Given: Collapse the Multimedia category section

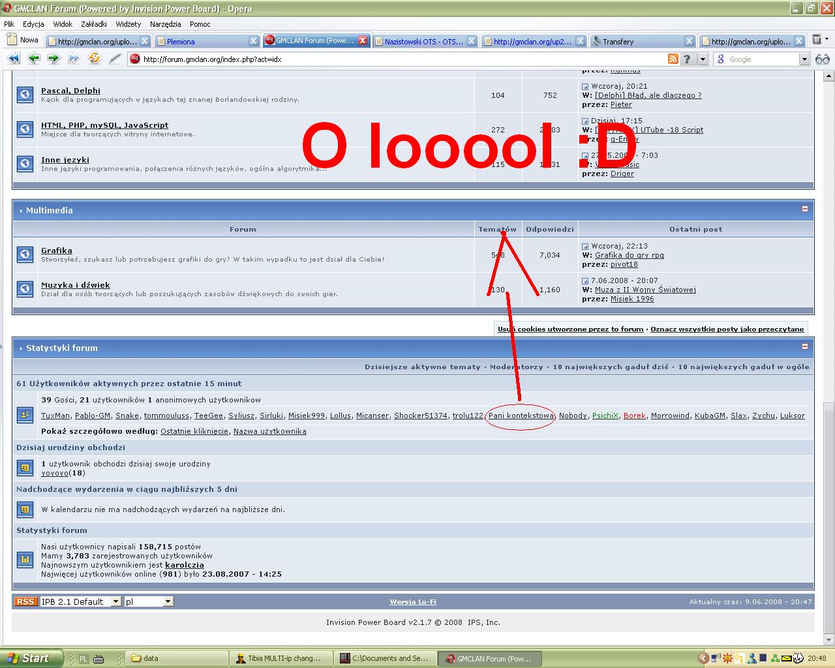Looking at the screenshot, I should 804,209.
